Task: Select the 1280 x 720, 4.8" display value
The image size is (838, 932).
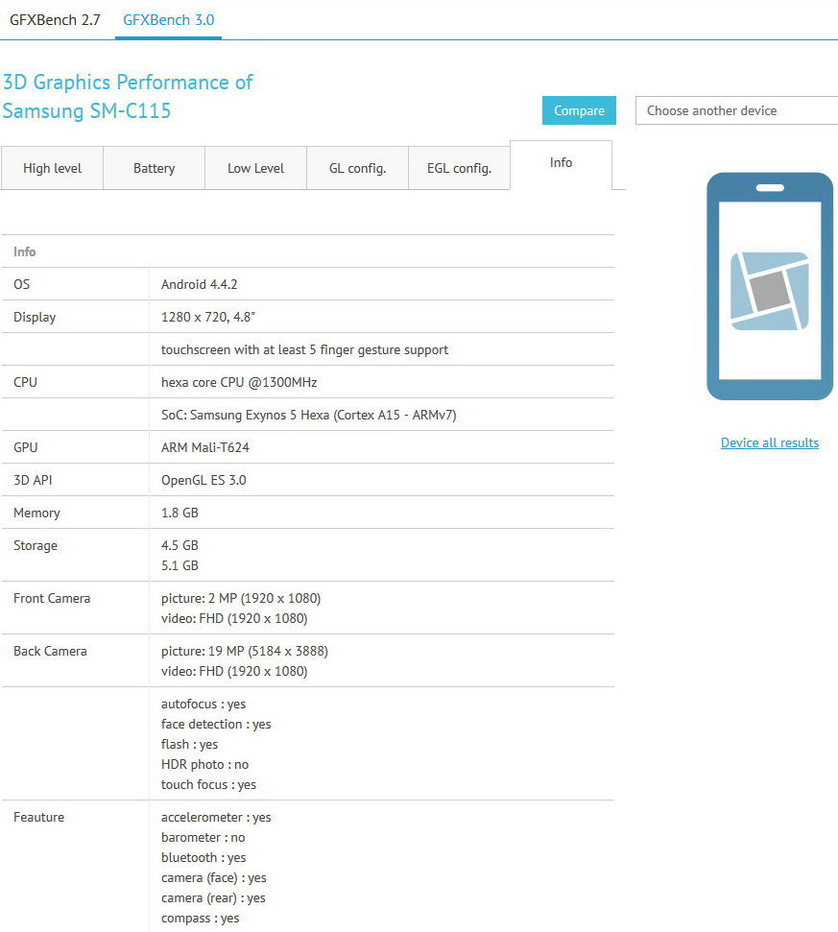Action: click(x=208, y=317)
